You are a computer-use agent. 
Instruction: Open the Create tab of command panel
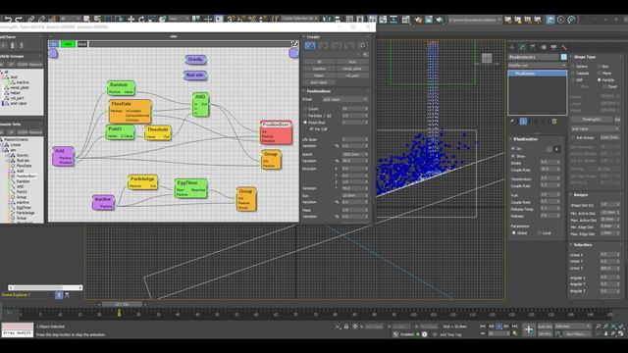coord(512,47)
